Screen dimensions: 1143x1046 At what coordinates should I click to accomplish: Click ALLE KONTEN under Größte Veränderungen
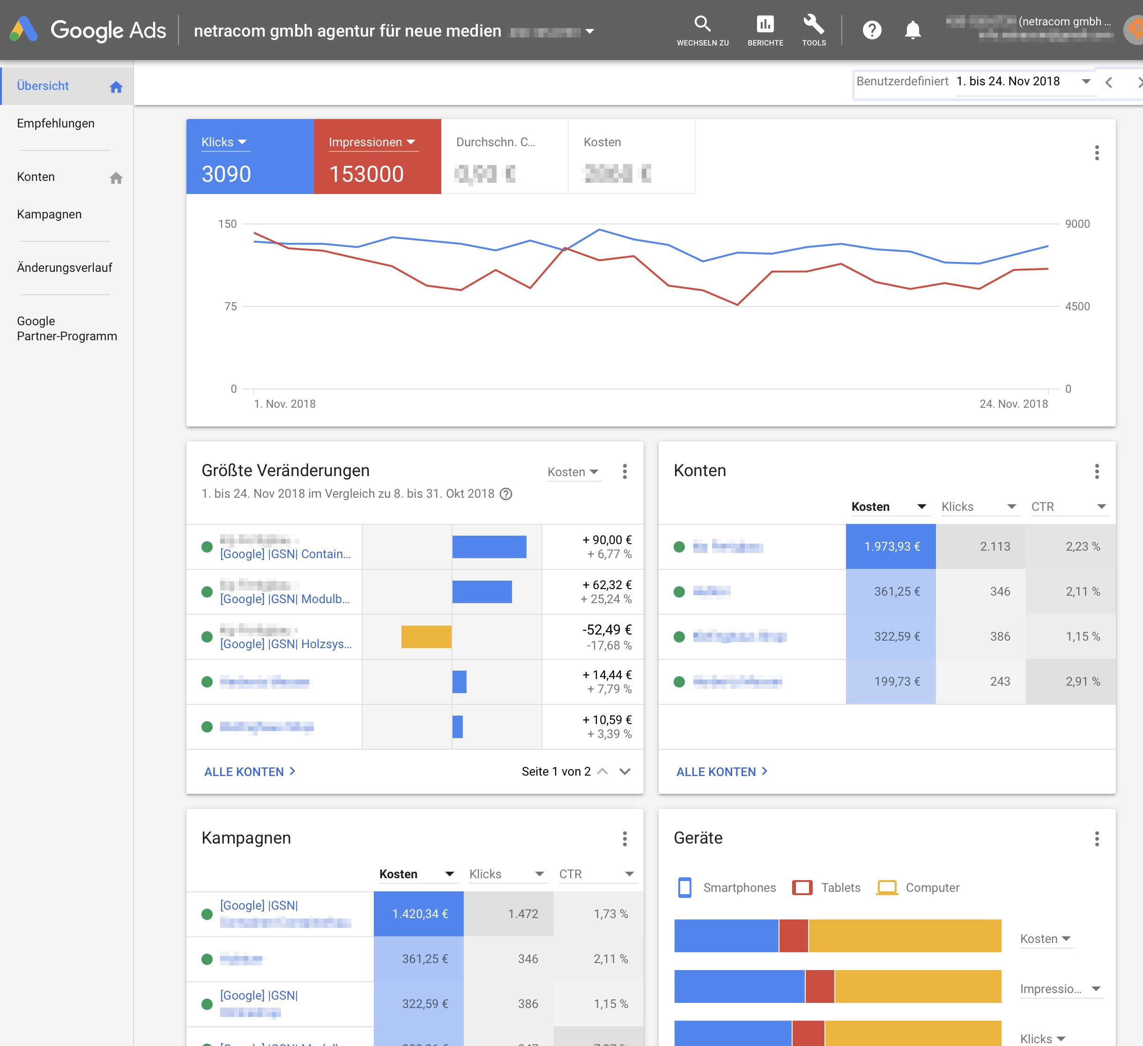[x=250, y=772]
